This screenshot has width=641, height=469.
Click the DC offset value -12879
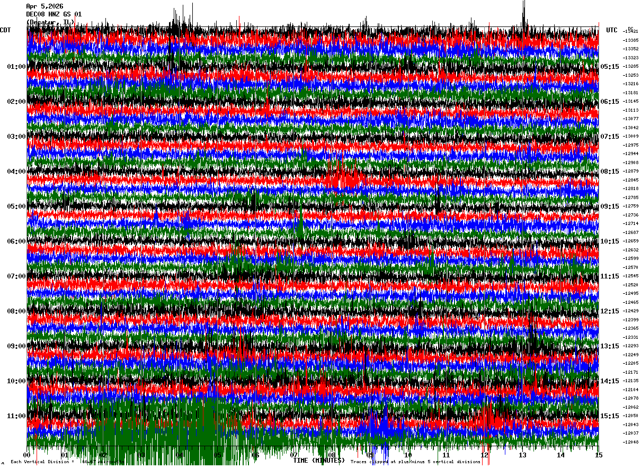click(631, 171)
